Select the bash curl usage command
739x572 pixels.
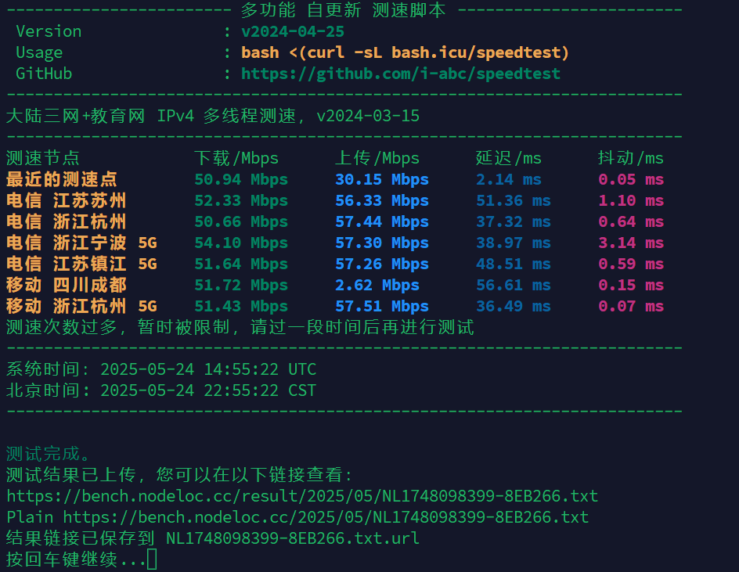[405, 52]
